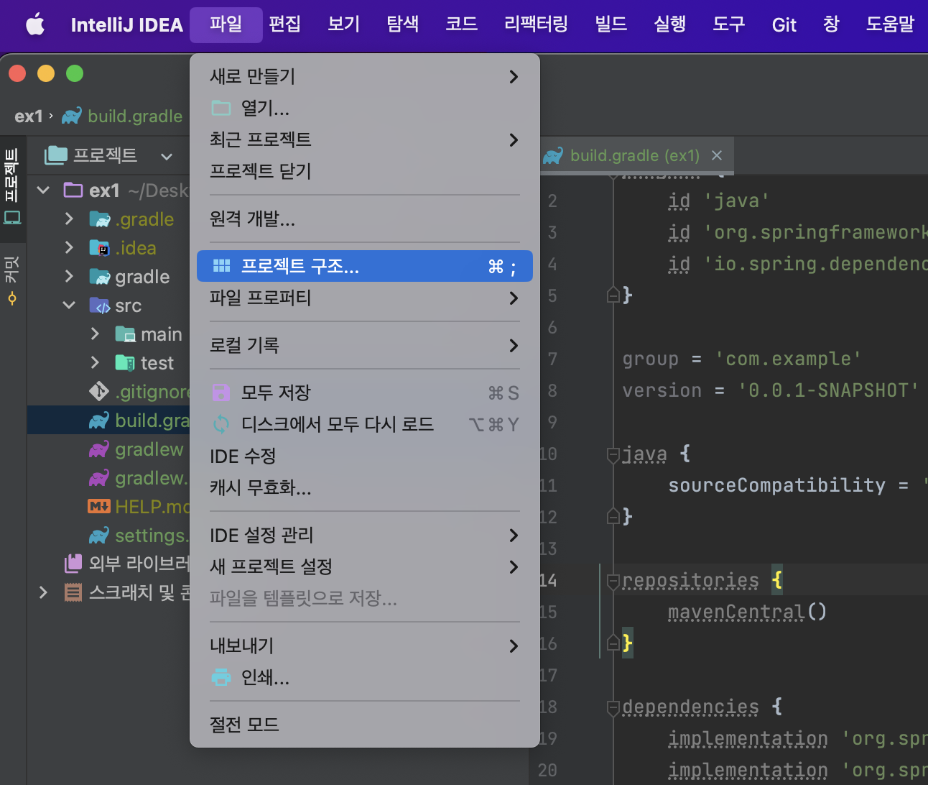Image resolution: width=928 pixels, height=785 pixels.
Task: Open the 도움말 menu
Action: point(890,24)
